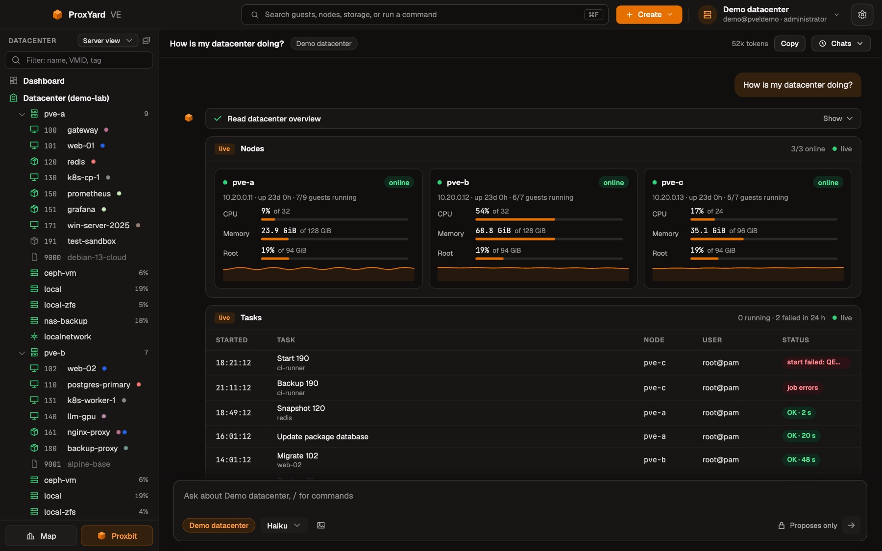Switch to the Proxbit tab
This screenshot has width=882, height=551.
pos(117,536)
